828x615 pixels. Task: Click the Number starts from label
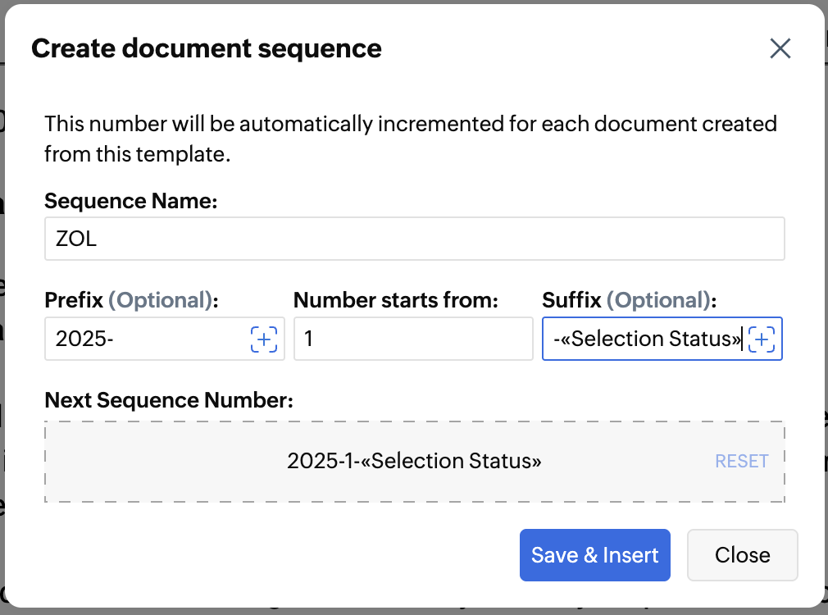pyautogui.click(x=396, y=301)
